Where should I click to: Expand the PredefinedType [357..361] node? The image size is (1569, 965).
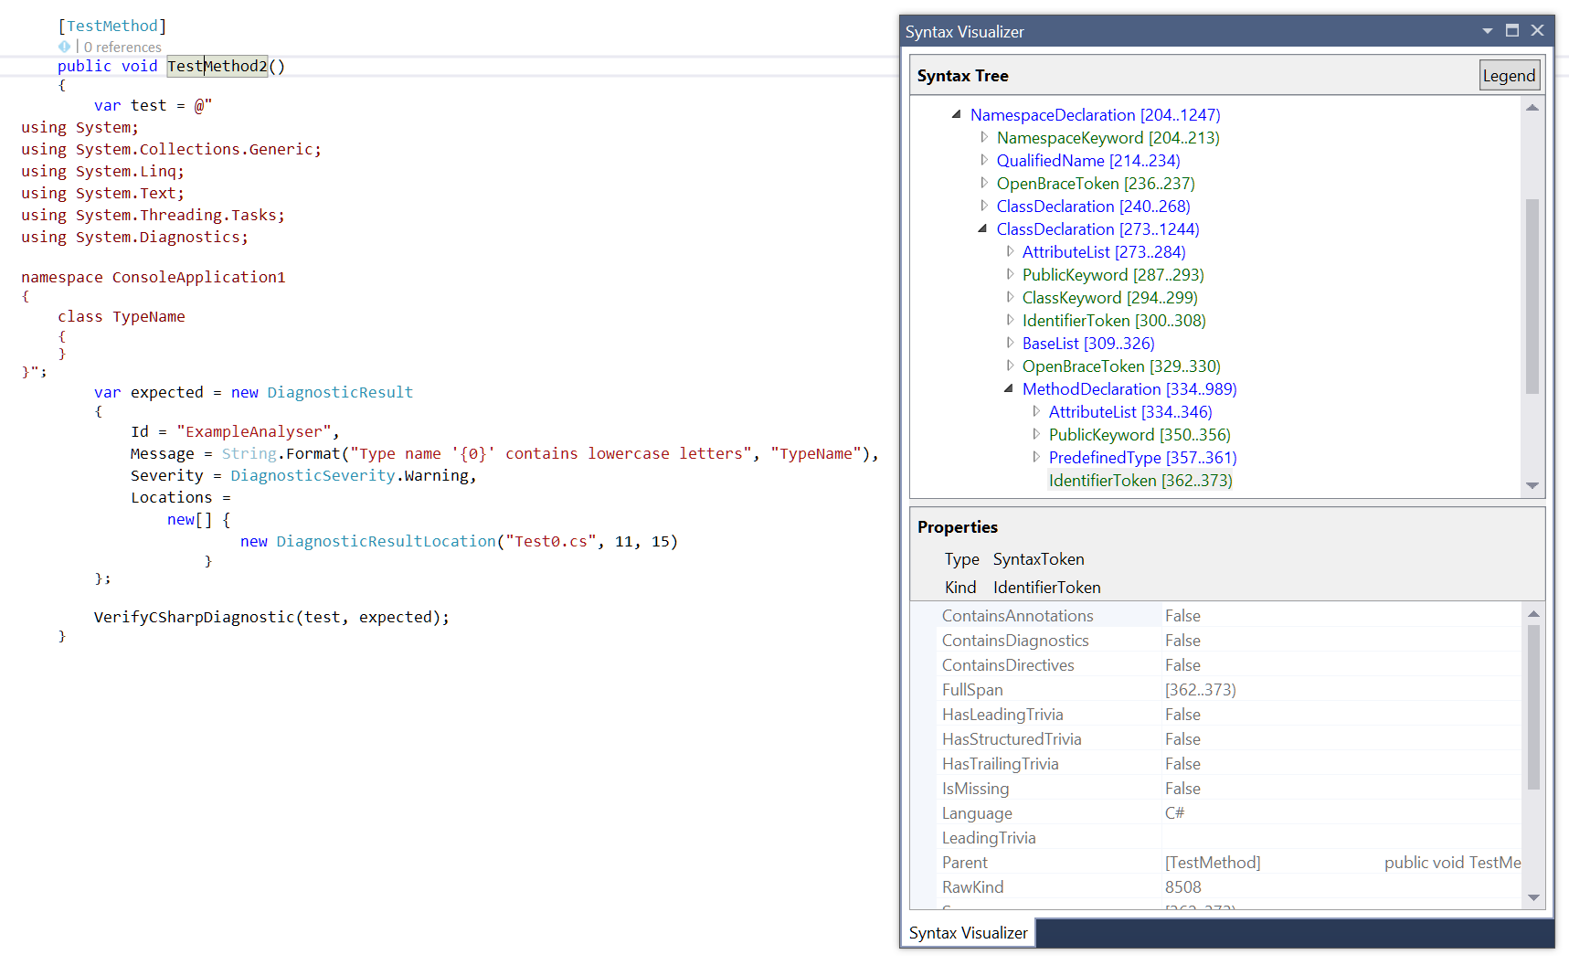pos(1036,458)
